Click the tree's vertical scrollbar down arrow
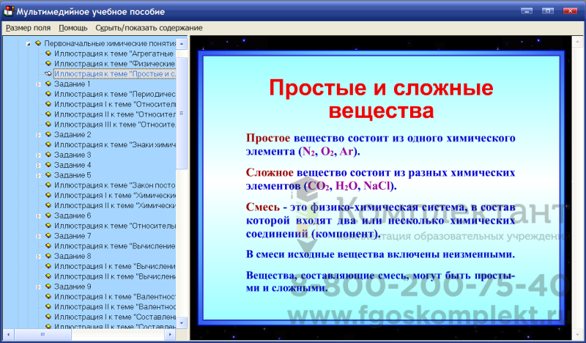The width and height of the screenshot is (586, 343). 182,322
